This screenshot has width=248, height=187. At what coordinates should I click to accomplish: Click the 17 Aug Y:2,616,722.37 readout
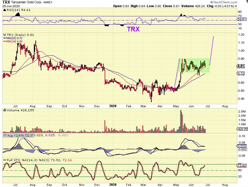click(18, 136)
